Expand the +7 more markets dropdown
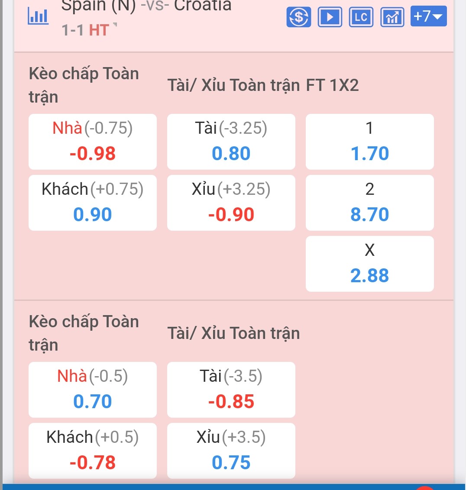This screenshot has height=490, width=466. pos(428,16)
